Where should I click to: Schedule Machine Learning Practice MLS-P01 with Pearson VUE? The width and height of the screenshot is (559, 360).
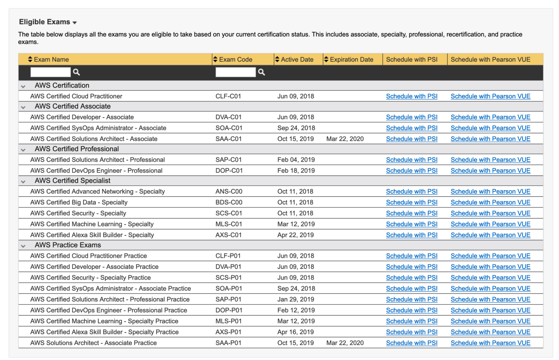click(x=490, y=321)
